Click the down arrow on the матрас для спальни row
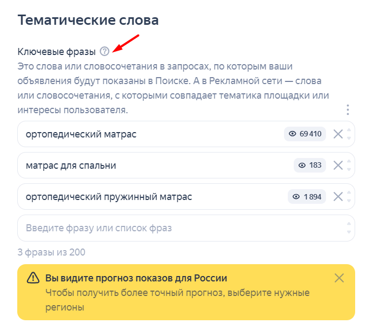This screenshot has width=367, height=324. [x=349, y=169]
